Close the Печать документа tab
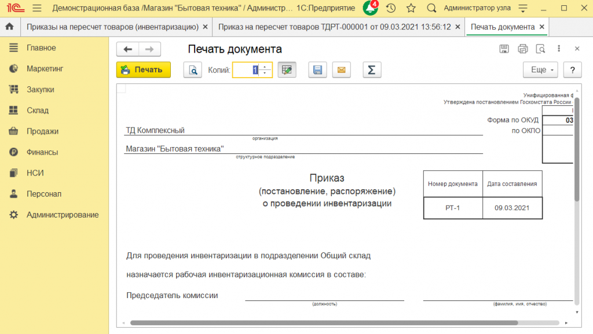This screenshot has width=593, height=334. pyautogui.click(x=542, y=27)
